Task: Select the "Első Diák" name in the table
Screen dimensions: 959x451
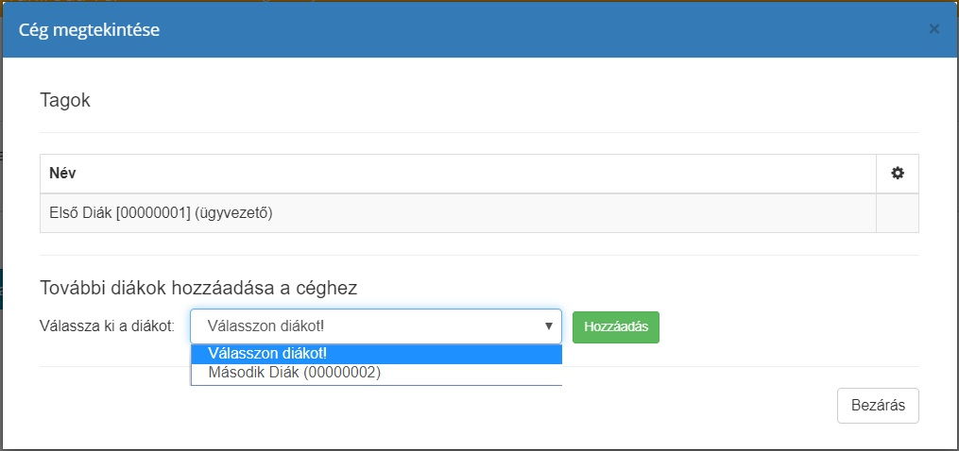Action: click(77, 213)
